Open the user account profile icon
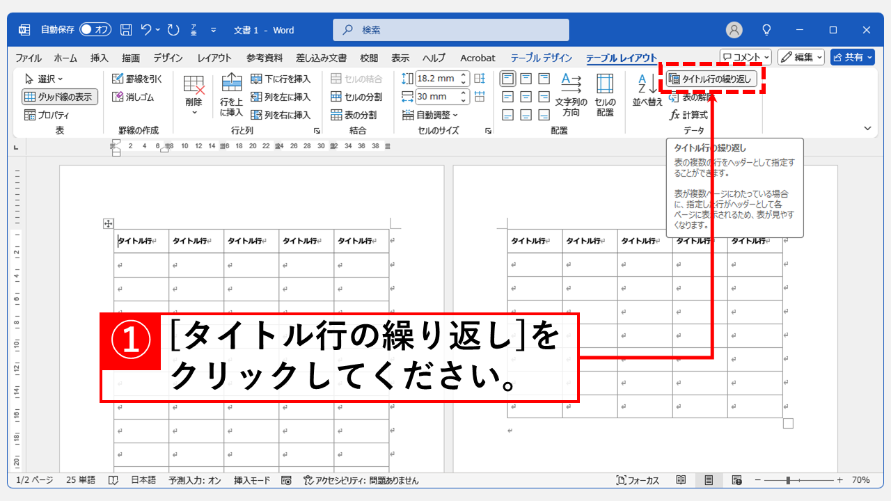Image resolution: width=891 pixels, height=501 pixels. coord(734,30)
